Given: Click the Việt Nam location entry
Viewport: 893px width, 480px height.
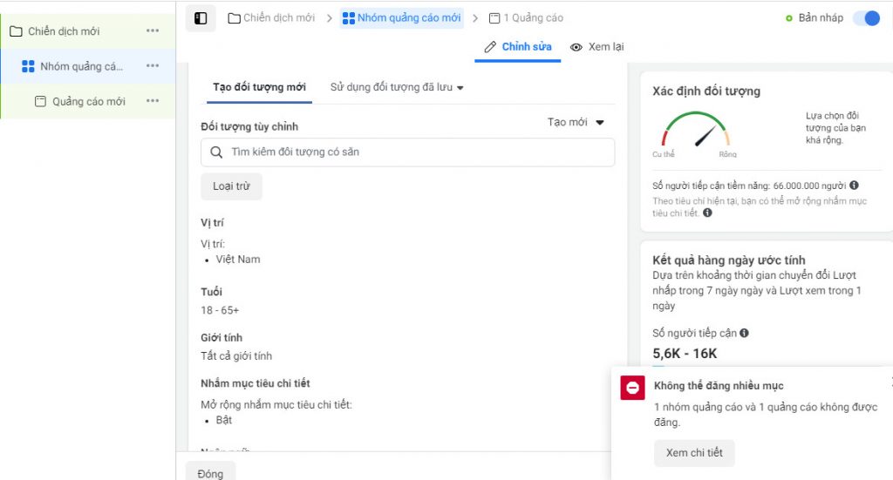Looking at the screenshot, I should tap(237, 260).
